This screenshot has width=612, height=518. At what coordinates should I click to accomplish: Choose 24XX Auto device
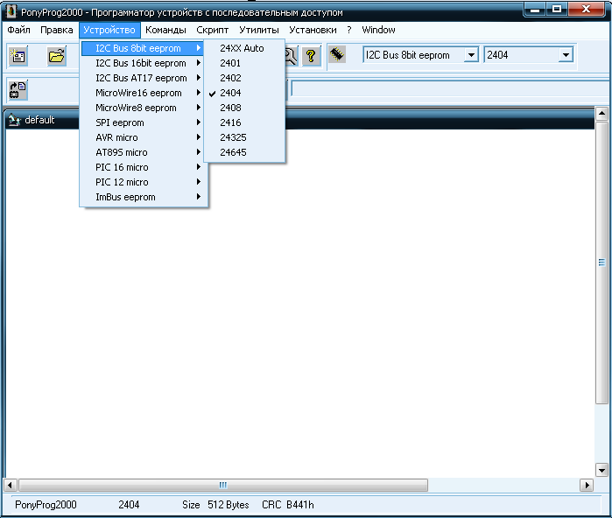tap(244, 48)
